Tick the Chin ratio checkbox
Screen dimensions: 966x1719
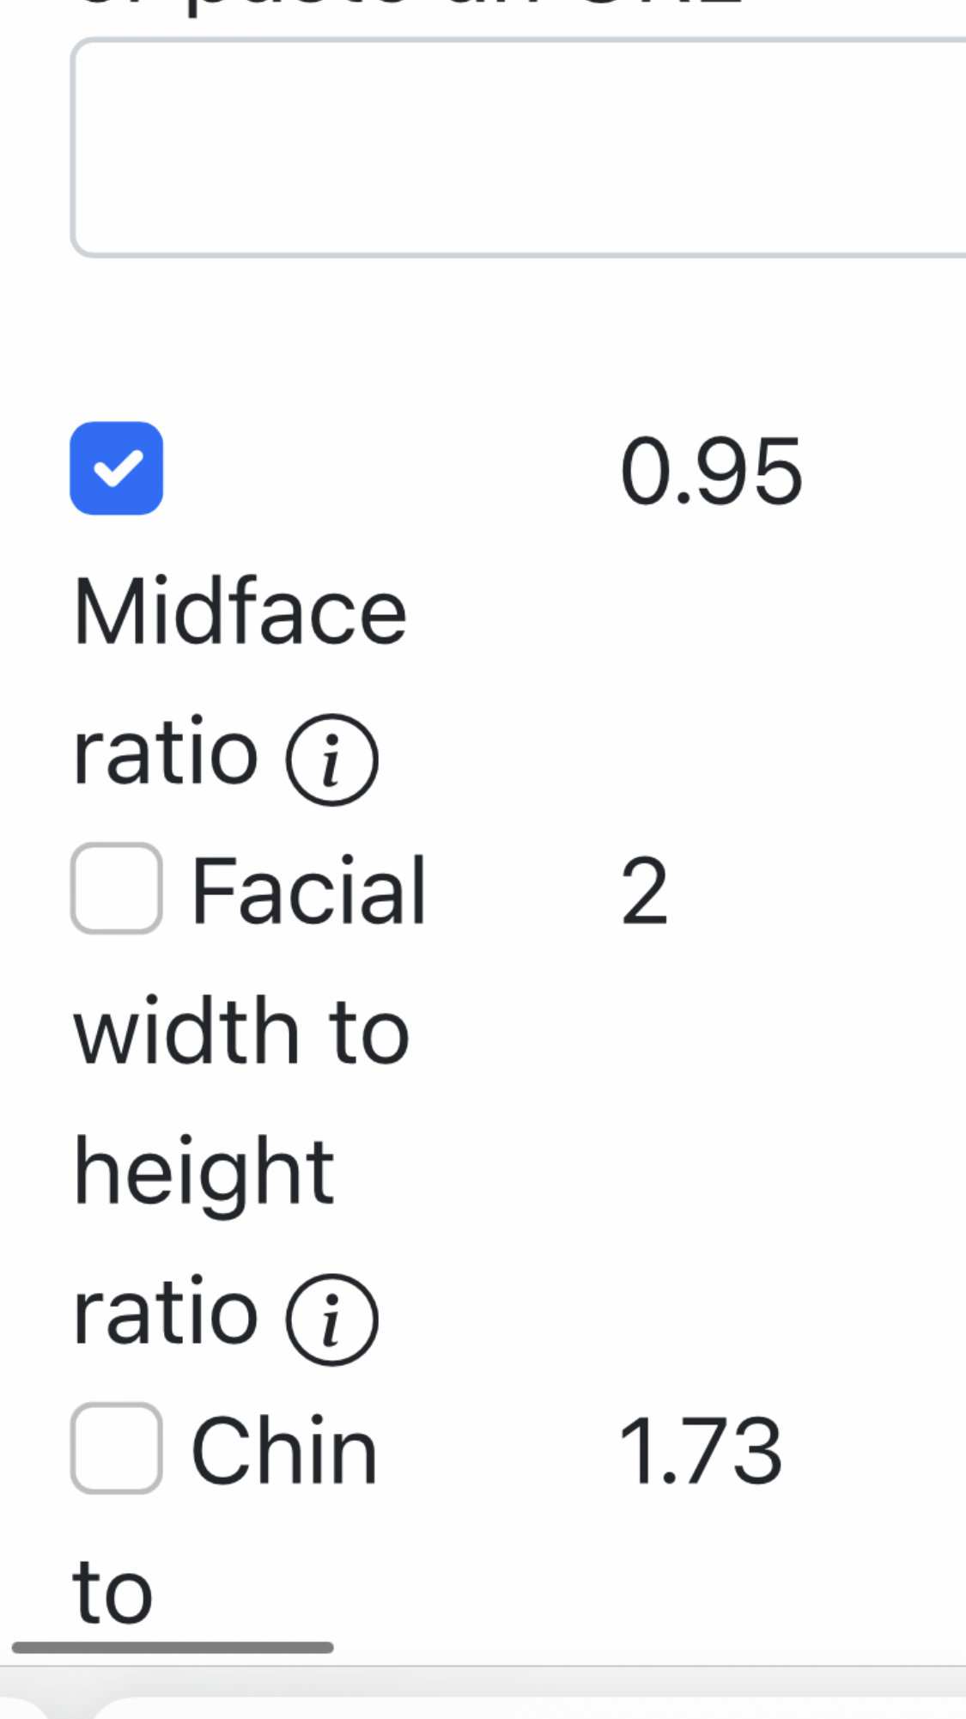pyautogui.click(x=117, y=1448)
